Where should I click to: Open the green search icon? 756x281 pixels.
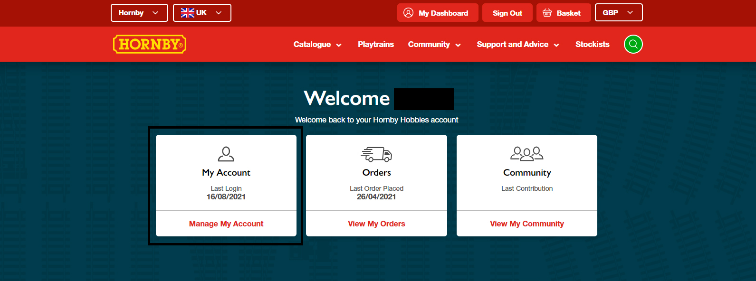633,44
